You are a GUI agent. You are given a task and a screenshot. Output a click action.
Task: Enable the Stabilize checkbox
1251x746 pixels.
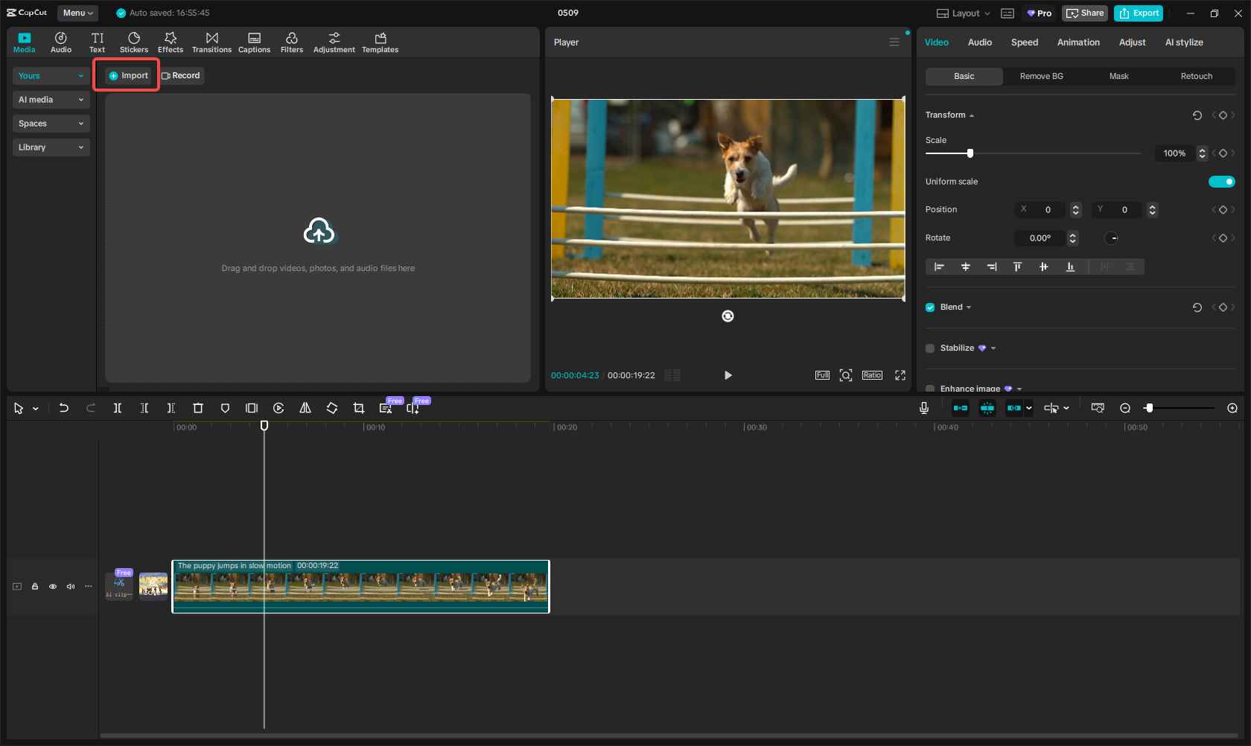929,348
